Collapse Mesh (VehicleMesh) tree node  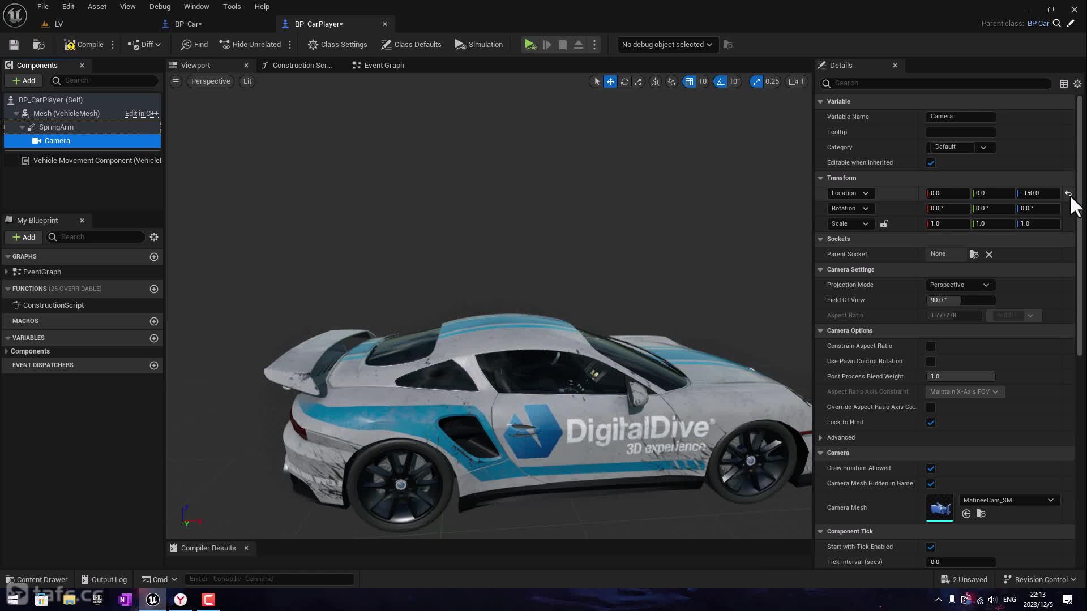pyautogui.click(x=16, y=114)
